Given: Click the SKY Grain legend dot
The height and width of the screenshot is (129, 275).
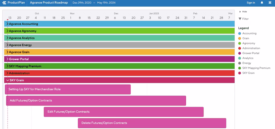Looking at the screenshot, I should pyautogui.click(x=240, y=73).
